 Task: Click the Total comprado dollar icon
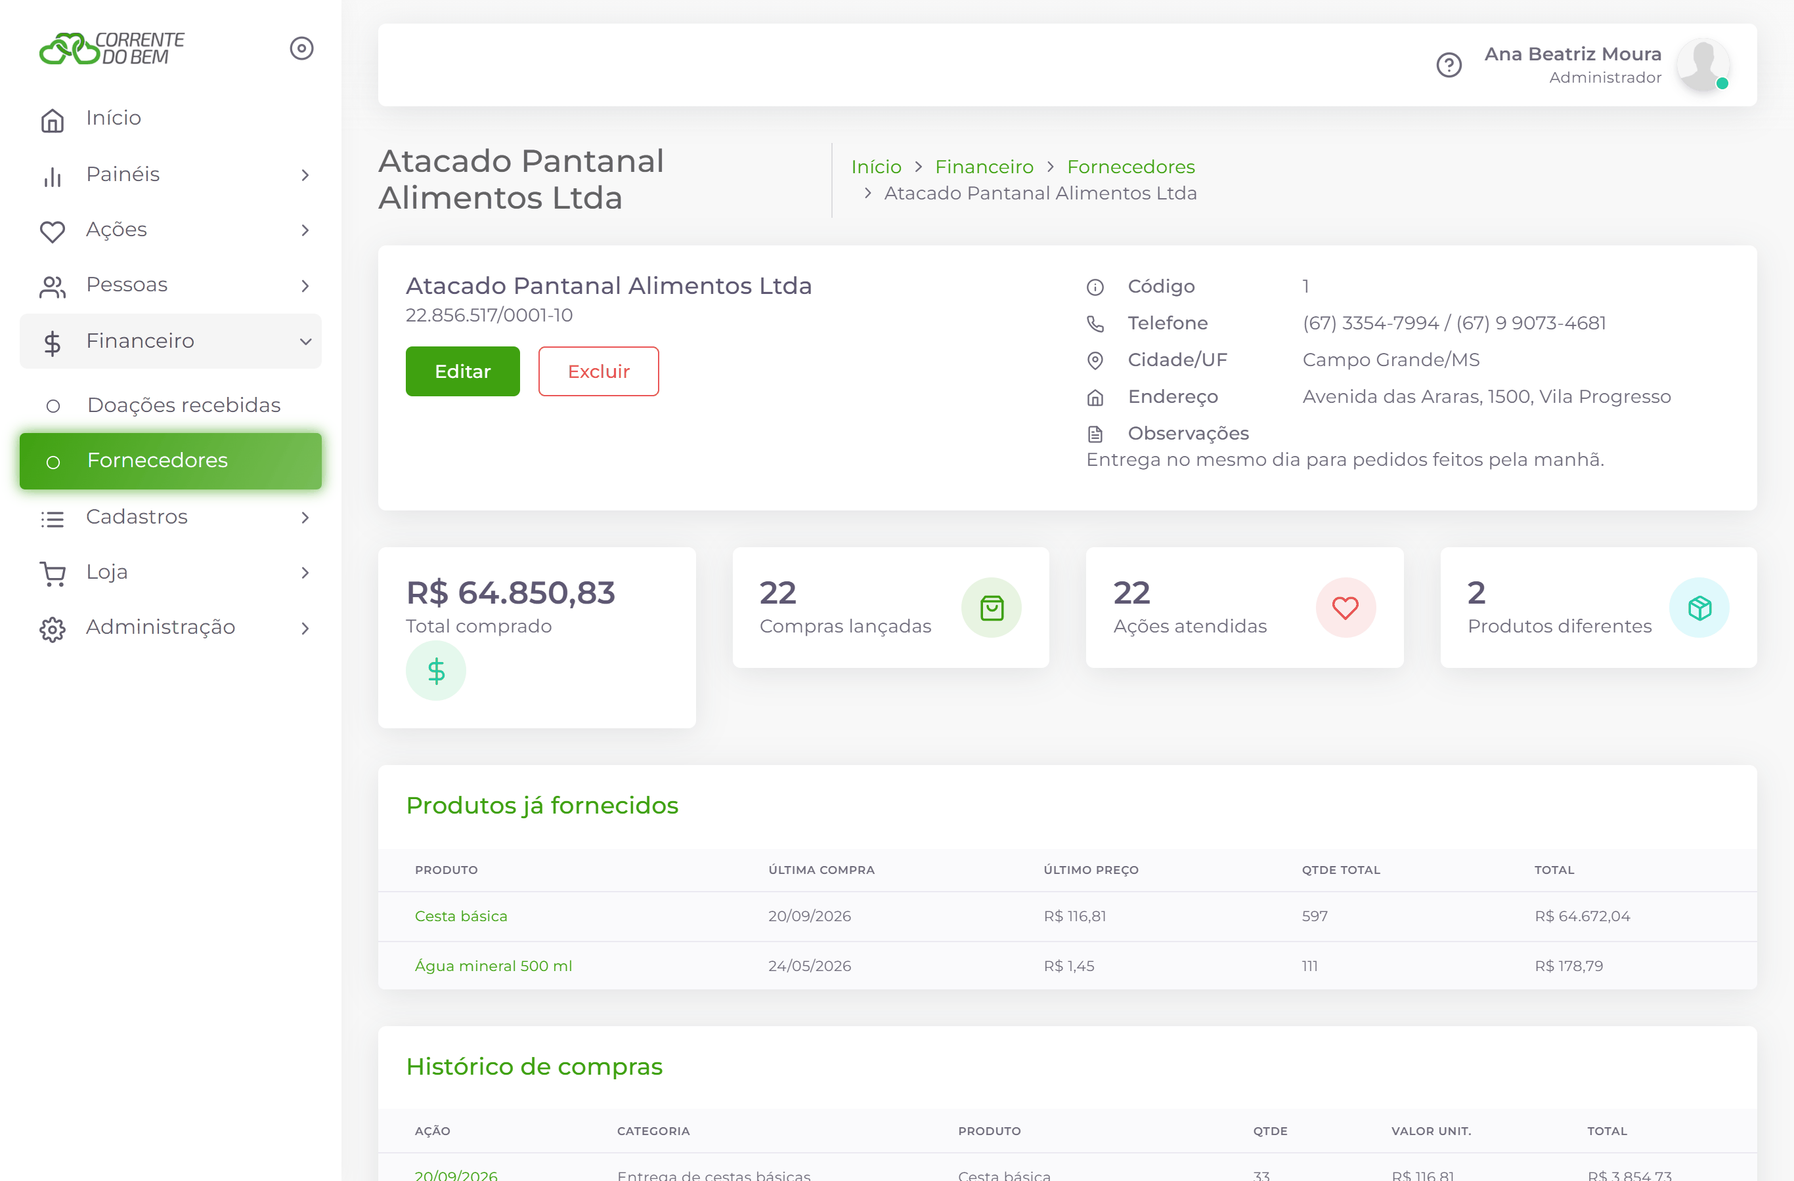[x=435, y=671]
